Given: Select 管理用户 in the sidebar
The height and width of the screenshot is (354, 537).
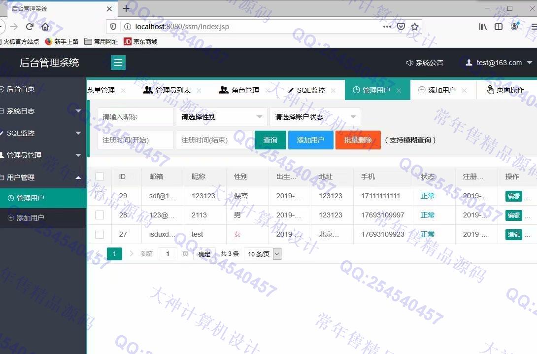Looking at the screenshot, I should pyautogui.click(x=43, y=198).
